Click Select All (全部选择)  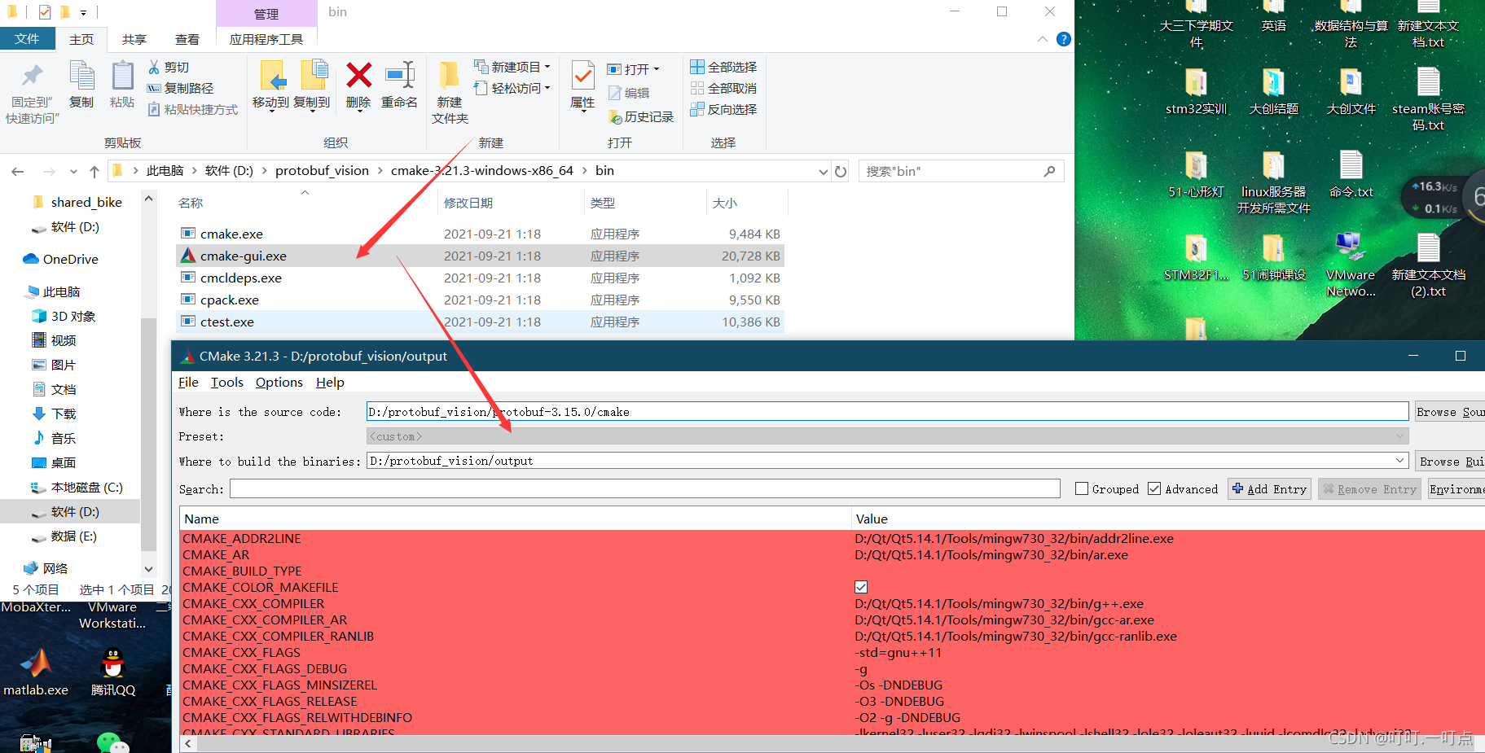723,67
